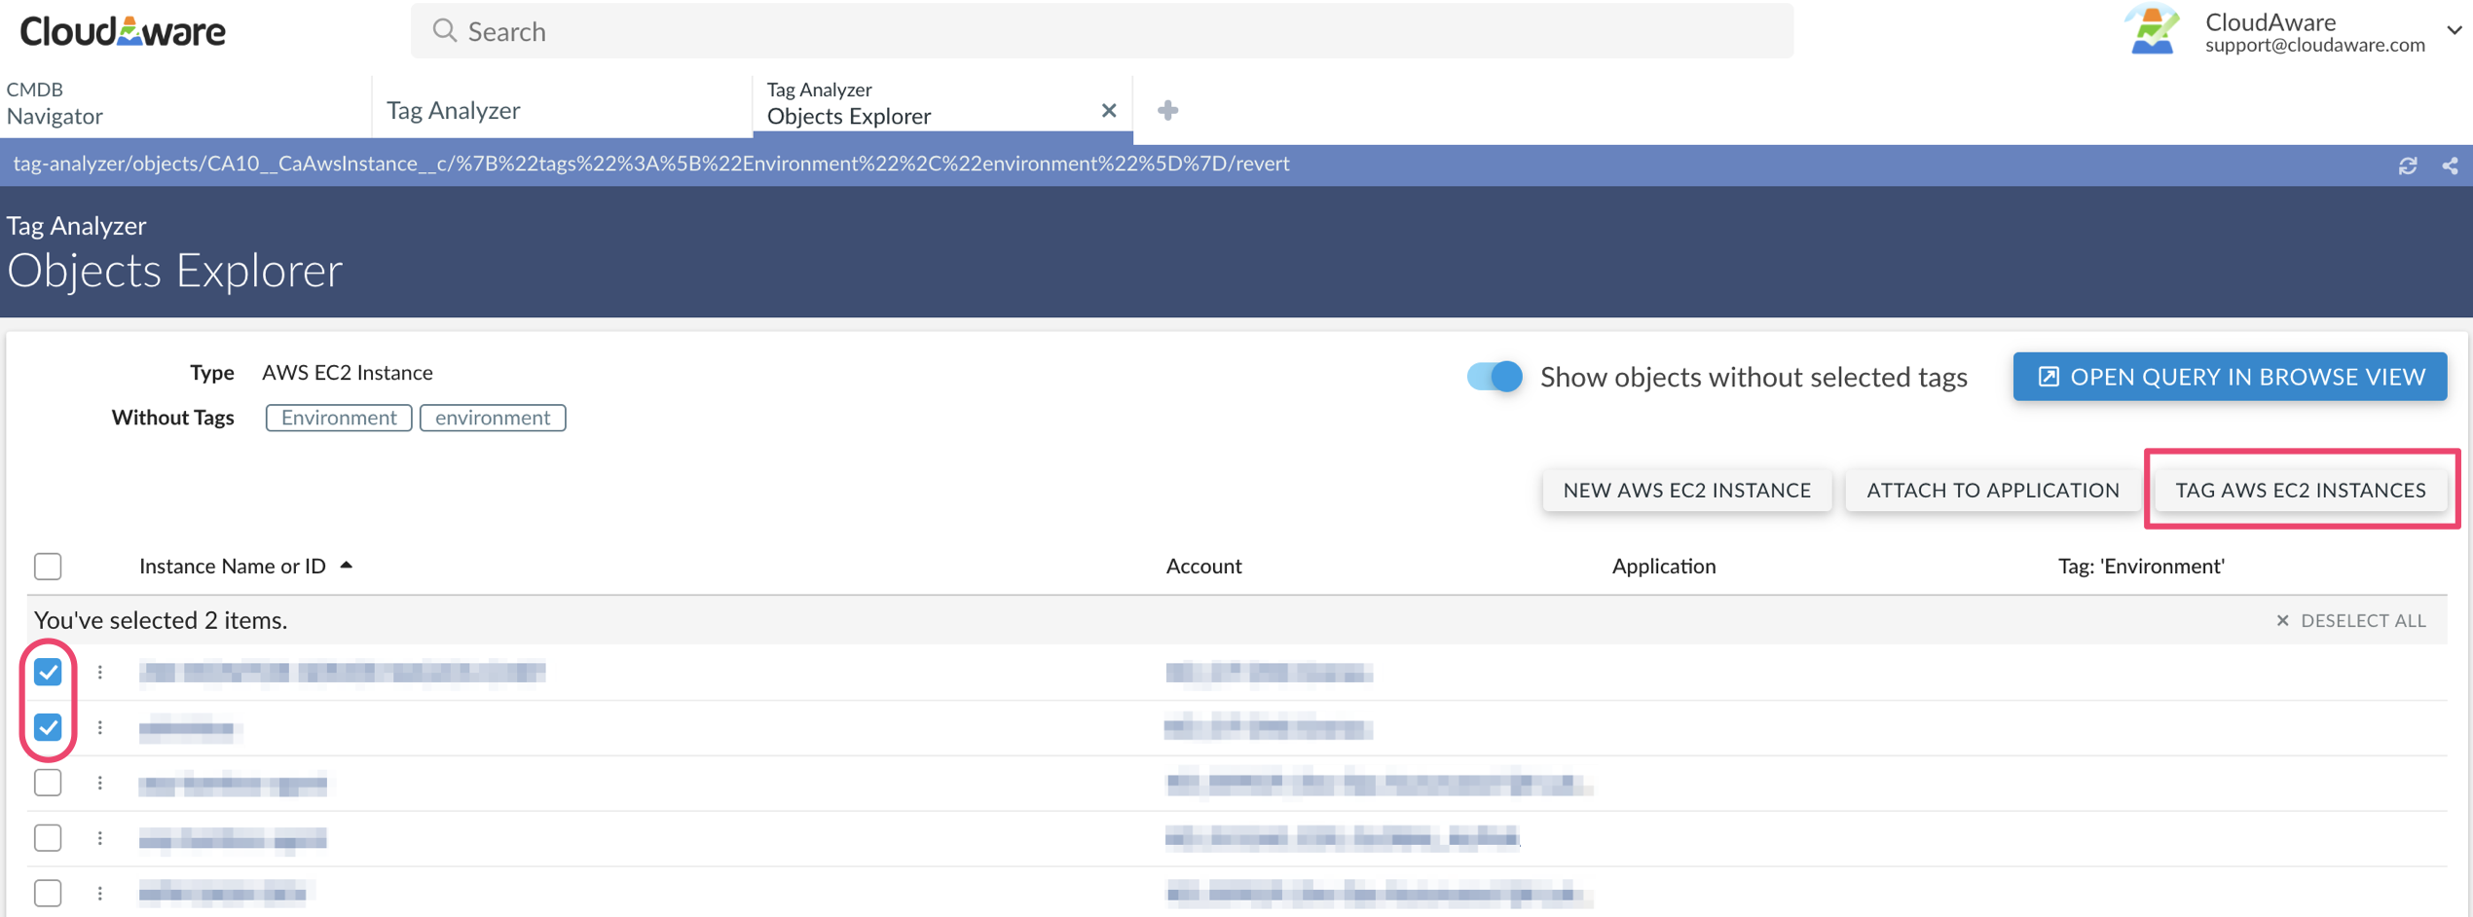2473x917 pixels.
Task: Click Attach to Application button
Action: click(x=1992, y=490)
